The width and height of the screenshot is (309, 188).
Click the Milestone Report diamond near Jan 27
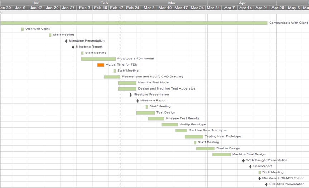(73, 47)
